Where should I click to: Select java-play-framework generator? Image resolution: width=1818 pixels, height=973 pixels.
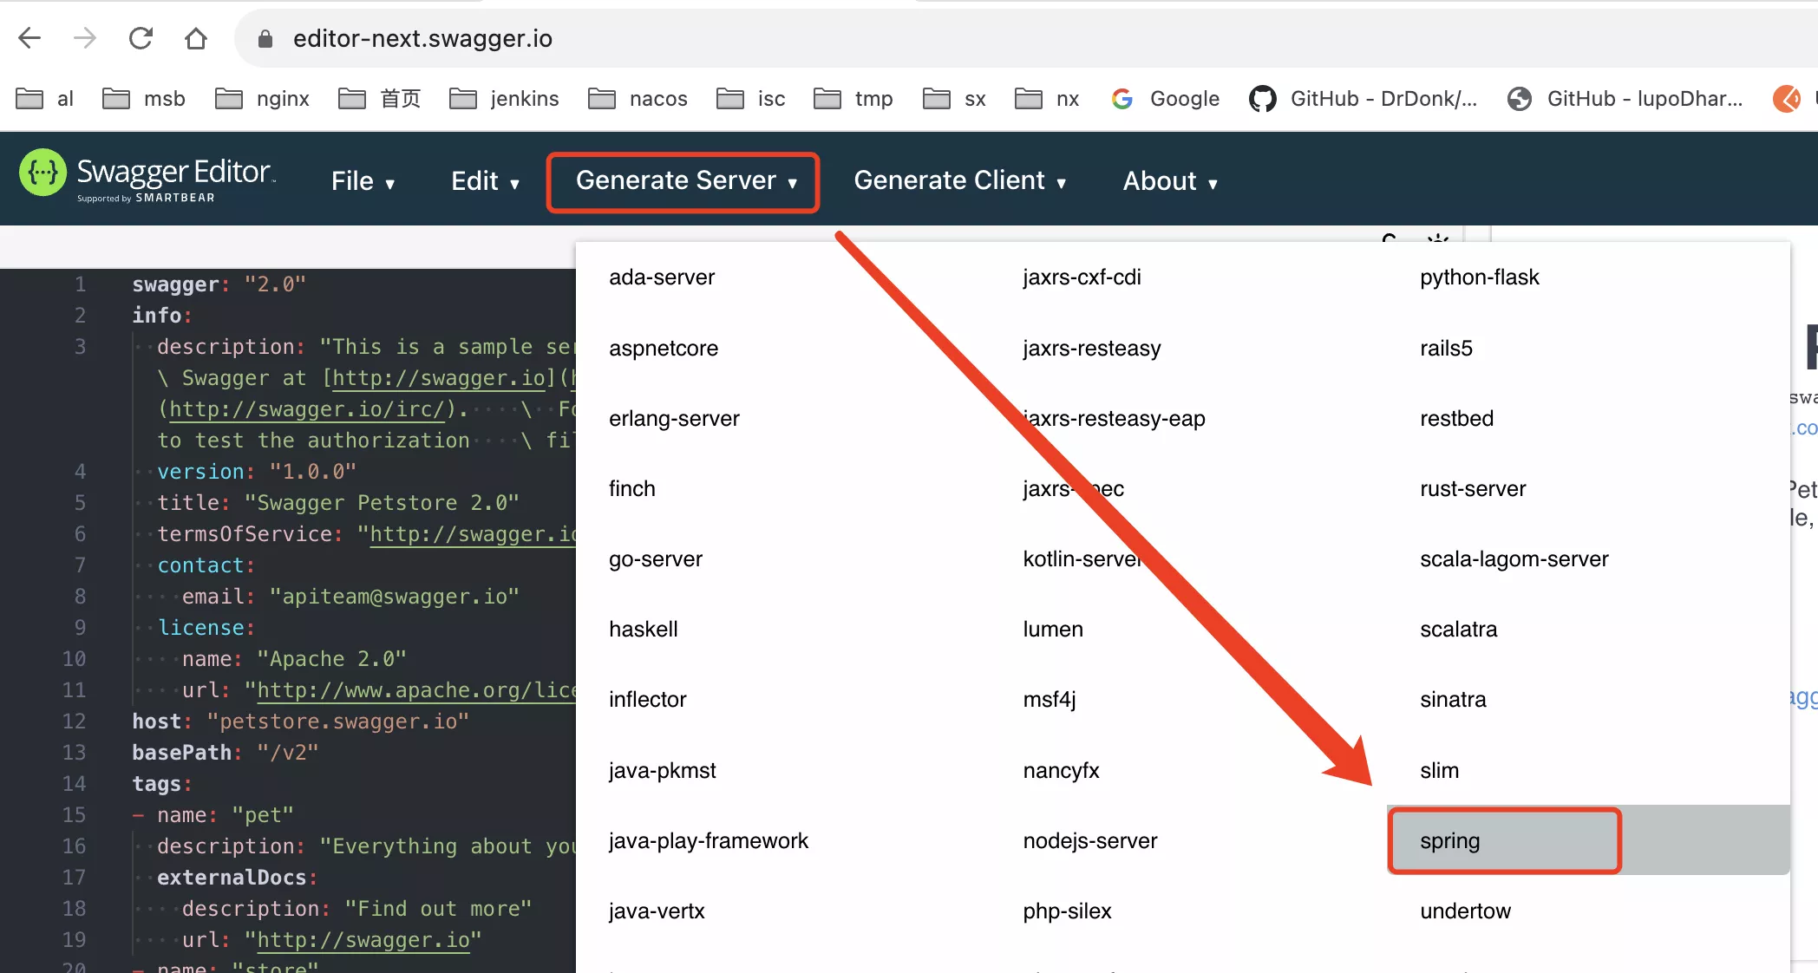[709, 841]
